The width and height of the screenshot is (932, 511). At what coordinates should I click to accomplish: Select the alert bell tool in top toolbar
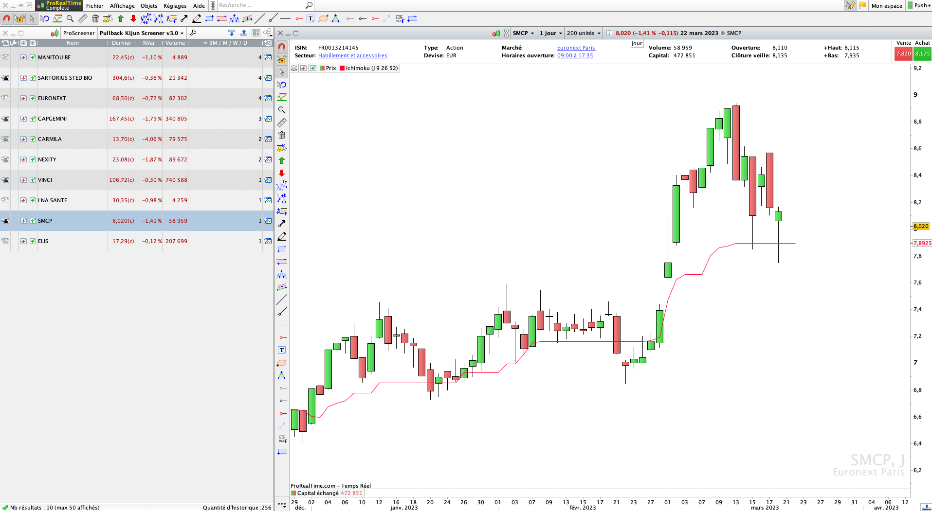pos(108,18)
